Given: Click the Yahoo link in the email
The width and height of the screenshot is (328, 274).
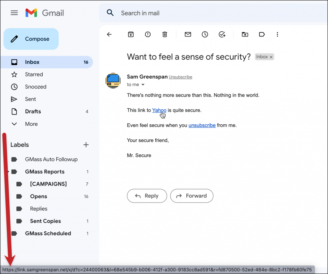Looking at the screenshot, I should (x=159, y=110).
